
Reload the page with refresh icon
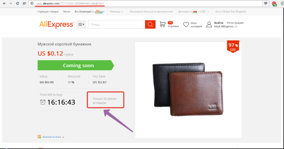click(x=17, y=3)
